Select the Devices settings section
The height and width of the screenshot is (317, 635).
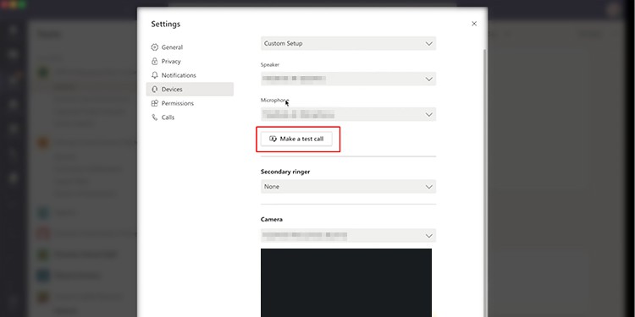pyautogui.click(x=190, y=90)
